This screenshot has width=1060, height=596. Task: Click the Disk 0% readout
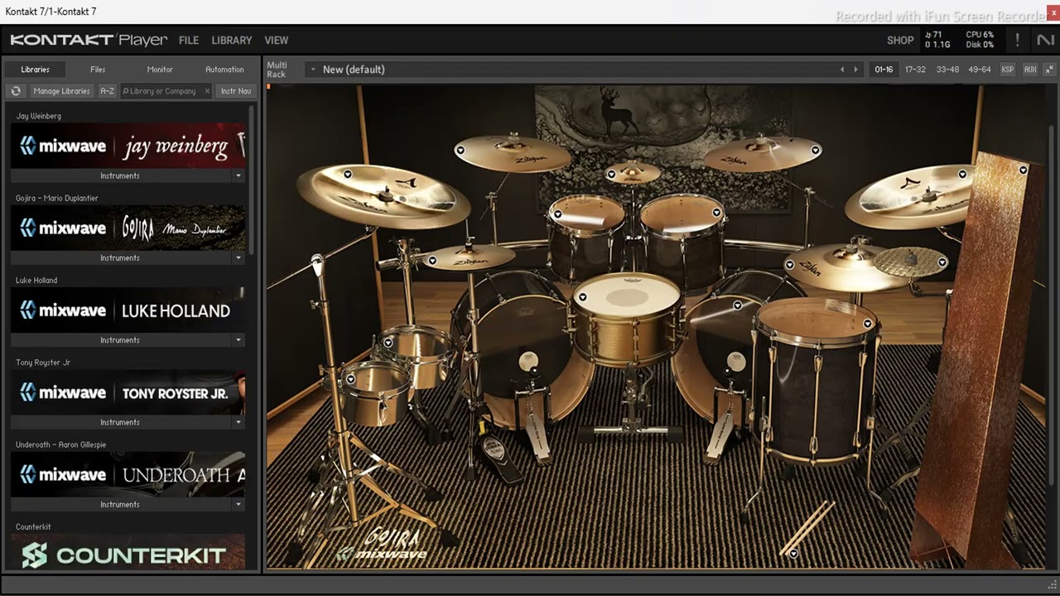980,45
